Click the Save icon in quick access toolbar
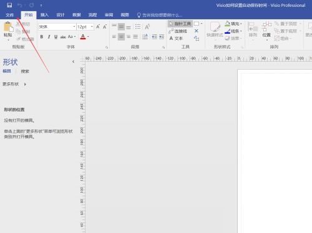This screenshot has width=312, height=233. [x=9, y=5]
